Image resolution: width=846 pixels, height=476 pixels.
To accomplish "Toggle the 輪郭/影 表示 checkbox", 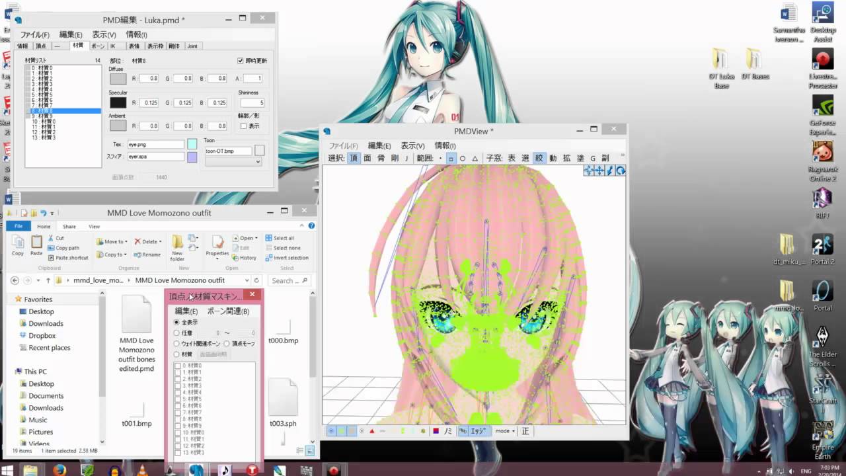I will pos(243,126).
